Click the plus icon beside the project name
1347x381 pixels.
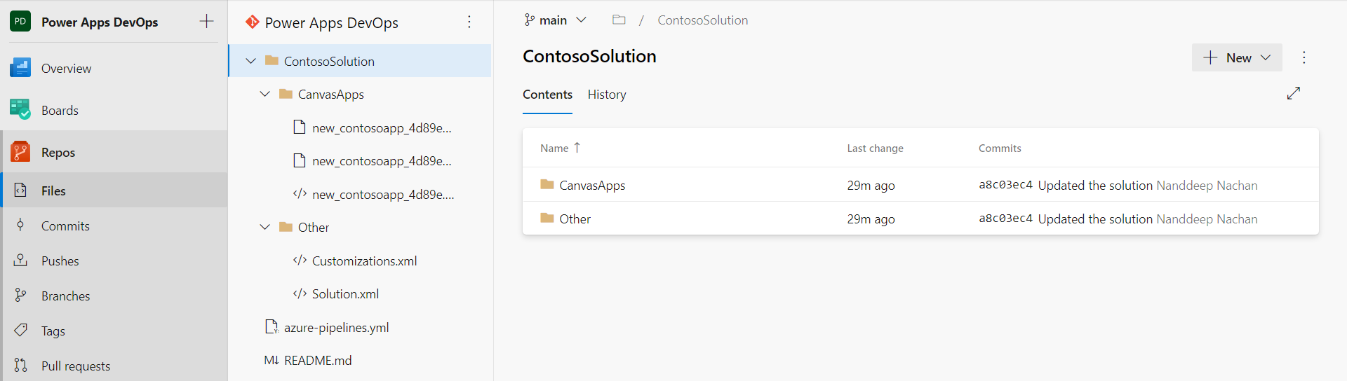click(x=206, y=21)
